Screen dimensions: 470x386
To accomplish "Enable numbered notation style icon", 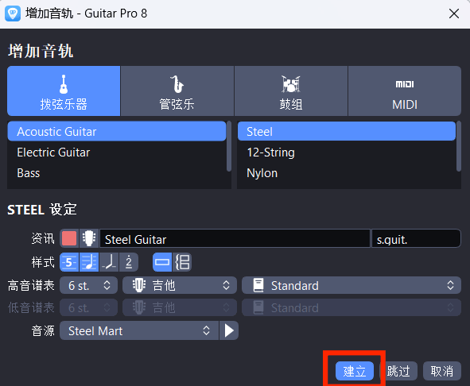I will [x=129, y=262].
